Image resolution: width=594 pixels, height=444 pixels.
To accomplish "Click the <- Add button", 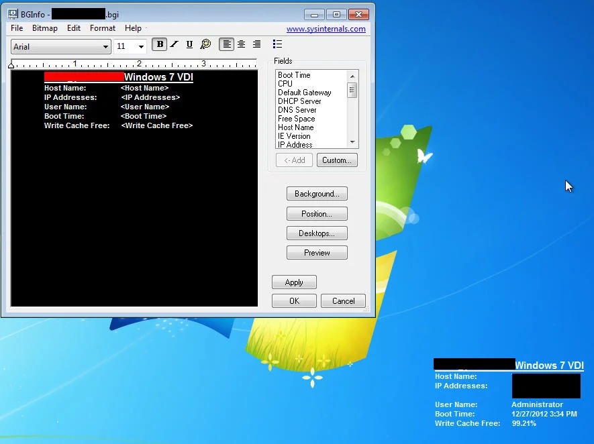I will 295,160.
